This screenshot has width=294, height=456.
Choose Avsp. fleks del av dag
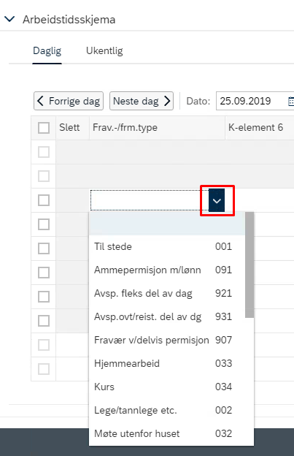pyautogui.click(x=167, y=293)
